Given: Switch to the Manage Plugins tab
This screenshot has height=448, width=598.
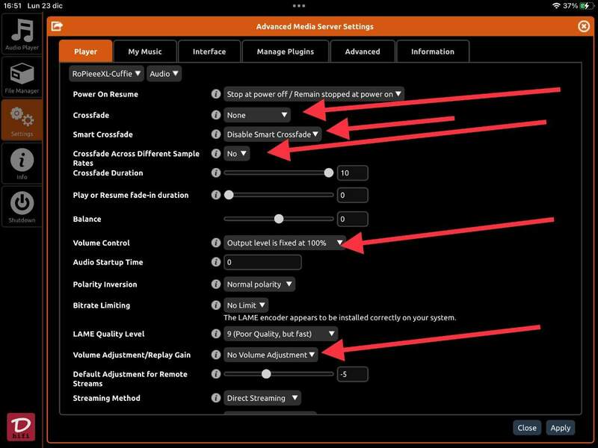Looking at the screenshot, I should (285, 52).
